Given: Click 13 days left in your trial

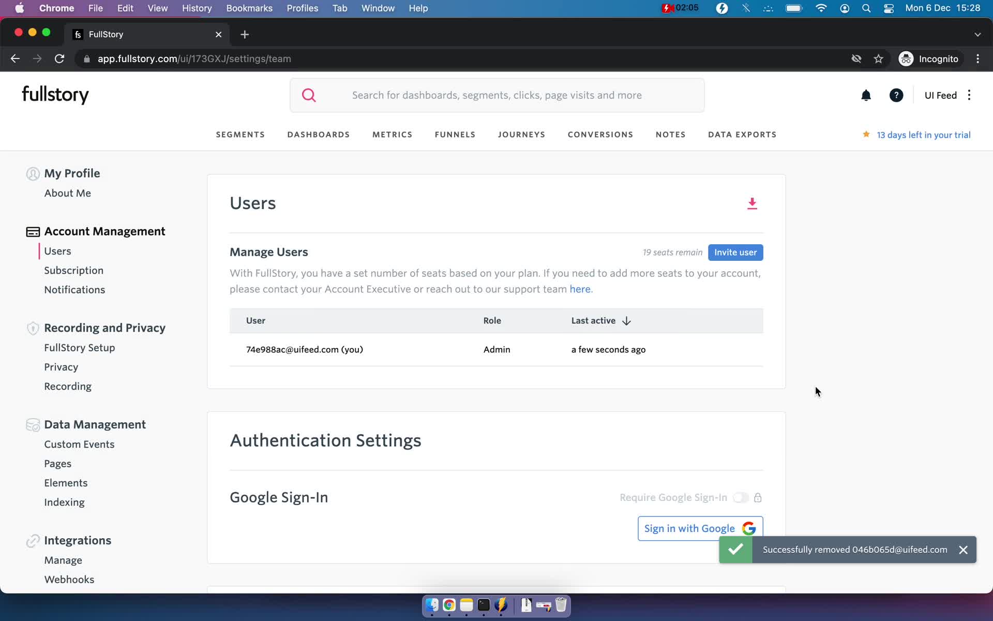Looking at the screenshot, I should pyautogui.click(x=924, y=135).
